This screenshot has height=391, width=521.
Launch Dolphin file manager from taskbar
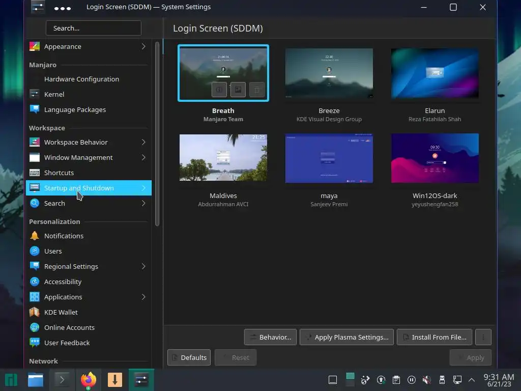[x=36, y=380]
